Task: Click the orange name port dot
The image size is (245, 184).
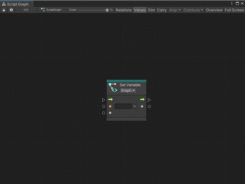Action: click(110, 106)
